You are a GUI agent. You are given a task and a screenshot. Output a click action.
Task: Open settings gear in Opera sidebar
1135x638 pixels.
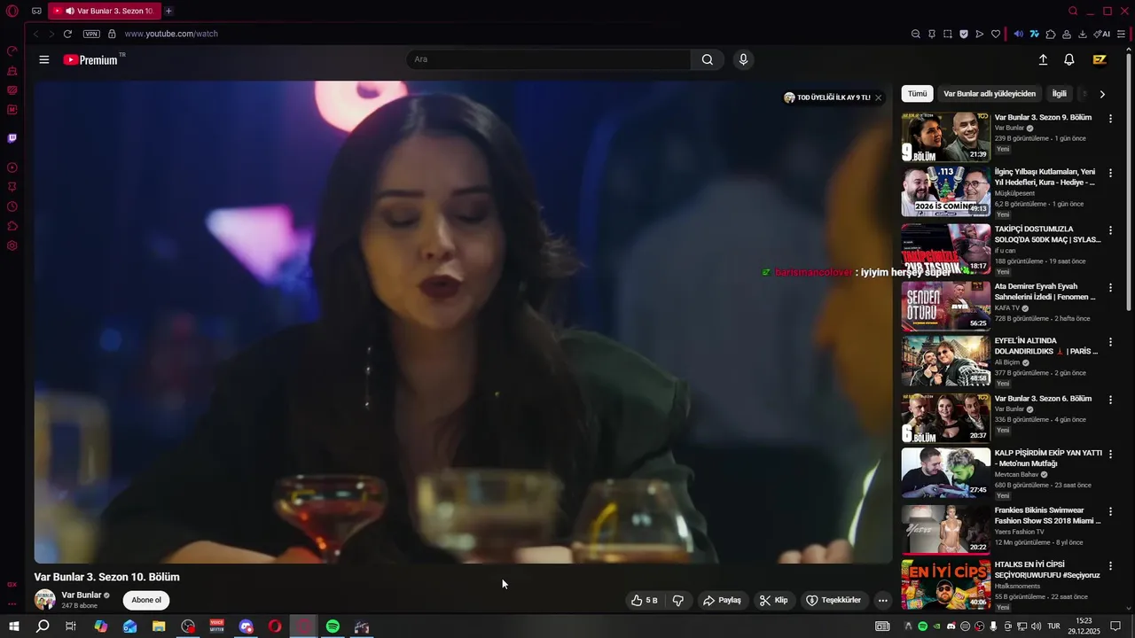12,245
